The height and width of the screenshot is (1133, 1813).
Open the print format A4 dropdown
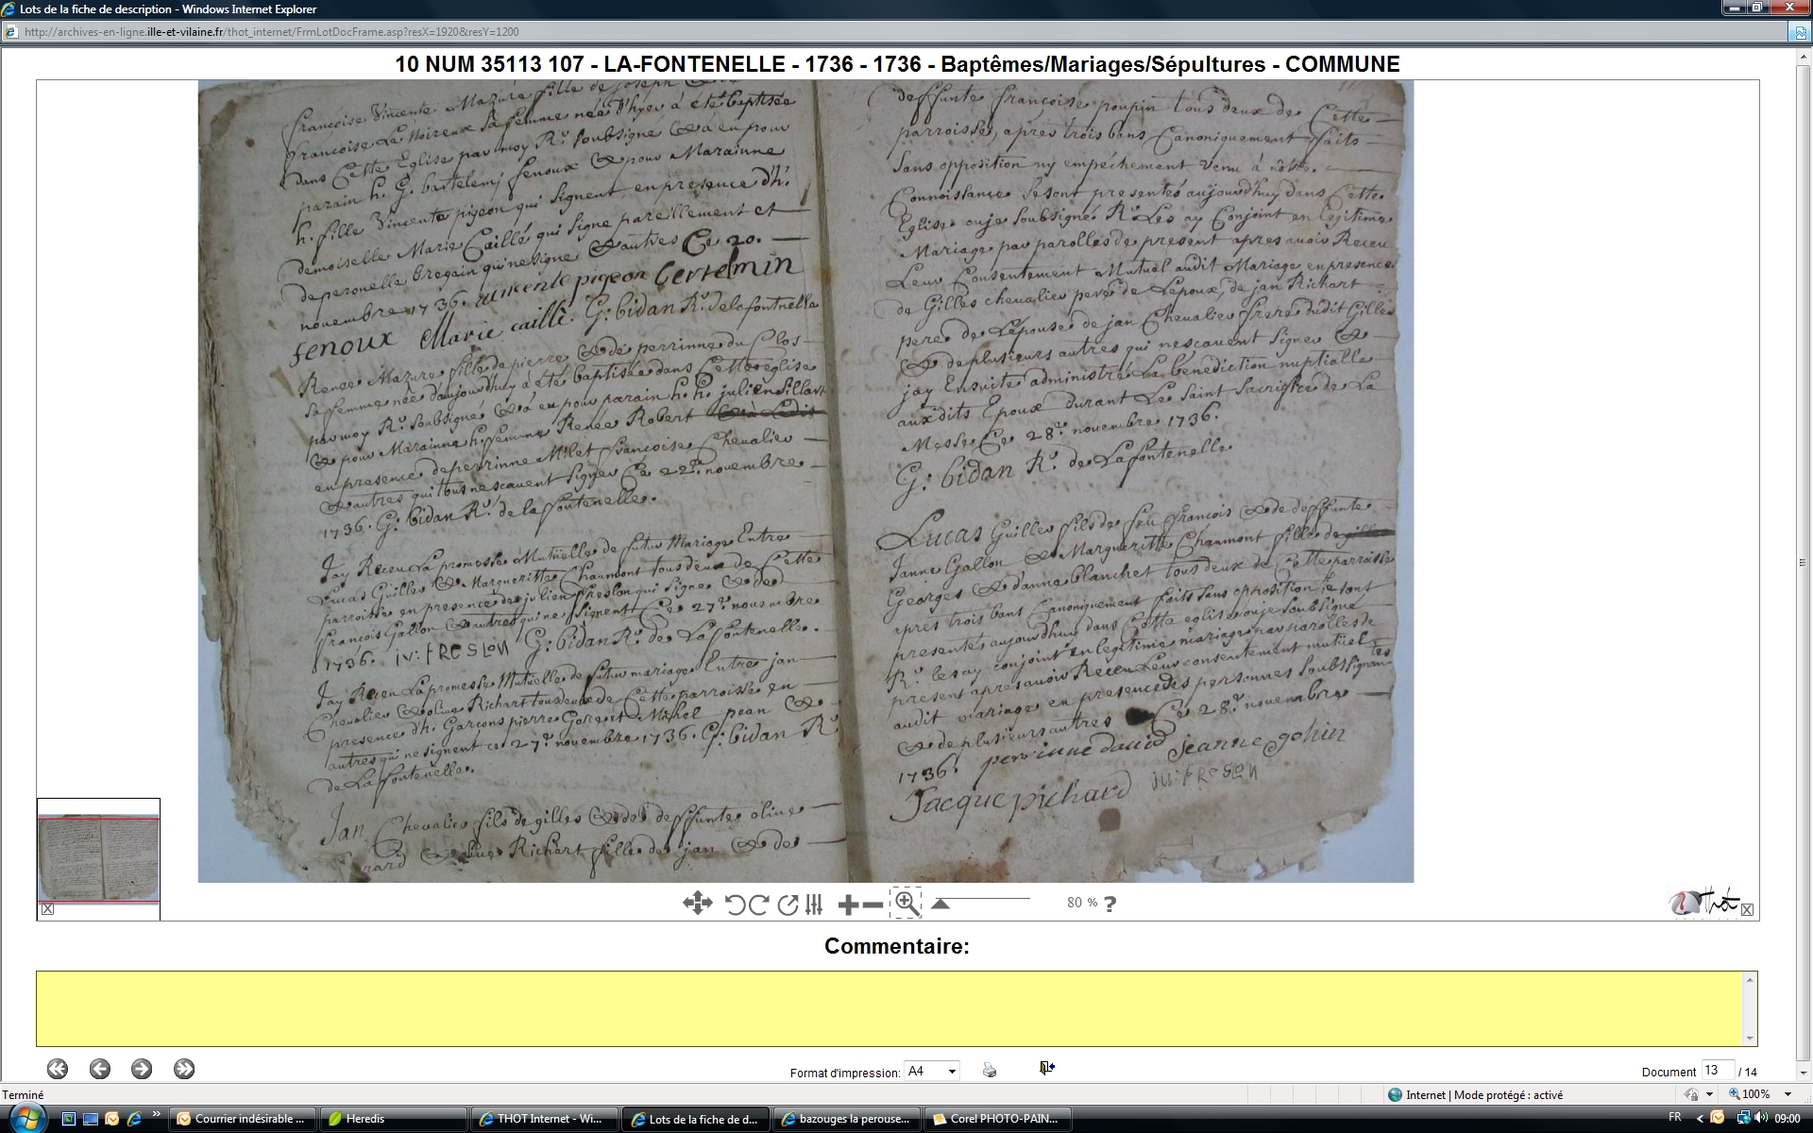point(952,1071)
